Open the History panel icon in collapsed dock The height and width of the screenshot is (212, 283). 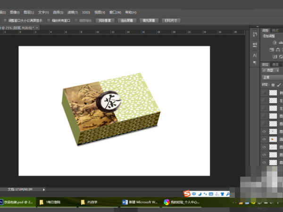point(254,34)
